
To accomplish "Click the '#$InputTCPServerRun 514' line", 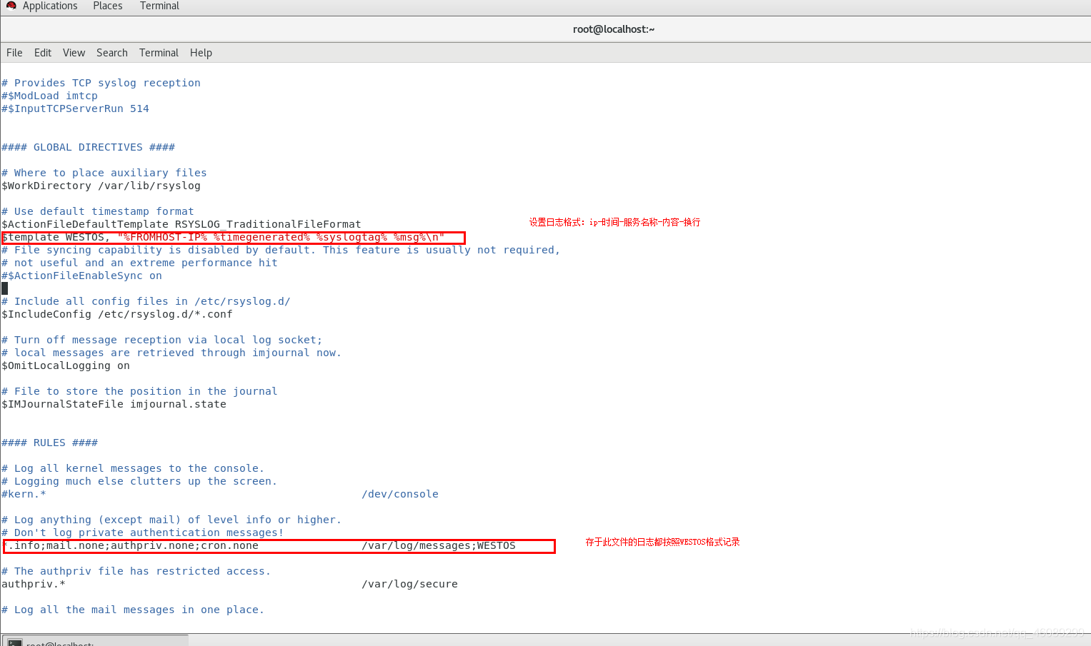I will point(75,108).
